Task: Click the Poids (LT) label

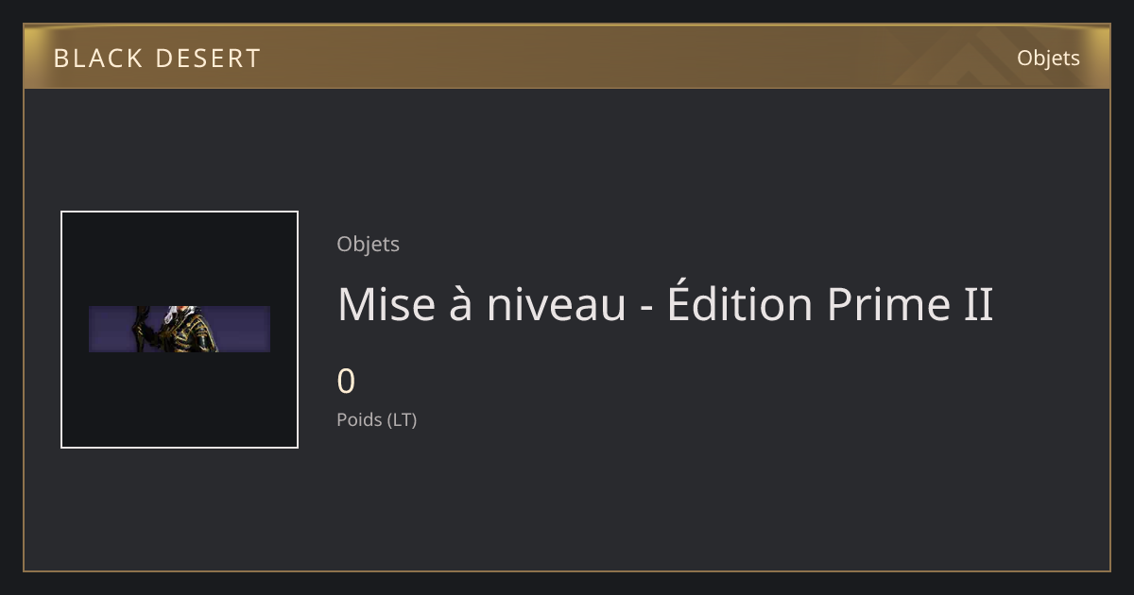Action: click(376, 419)
